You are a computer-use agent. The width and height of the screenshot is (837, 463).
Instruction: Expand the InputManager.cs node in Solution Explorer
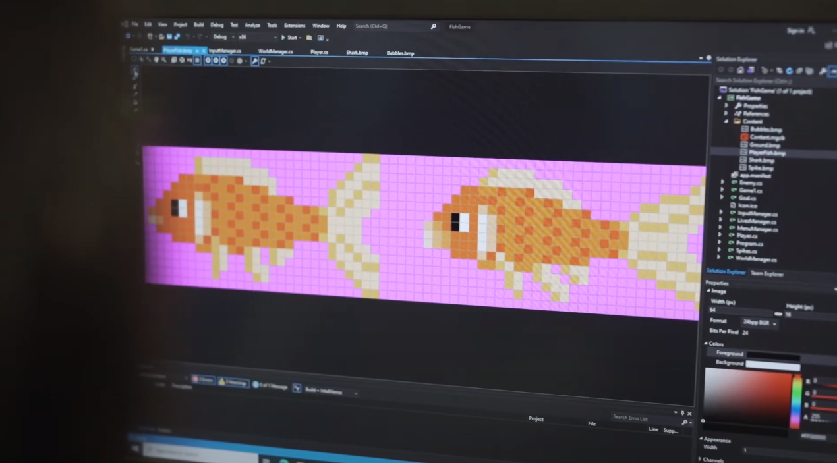720,213
